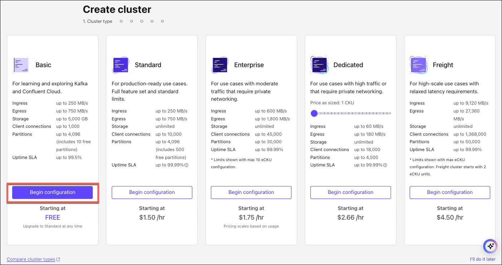
Task: Begin configuration for Standard cluster
Action: pos(152,192)
